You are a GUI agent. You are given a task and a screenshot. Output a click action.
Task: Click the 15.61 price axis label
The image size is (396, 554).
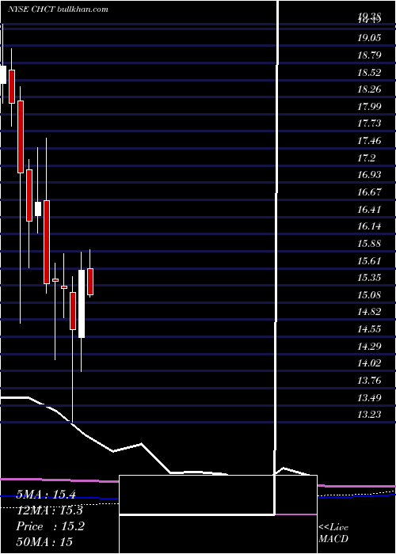369,260
